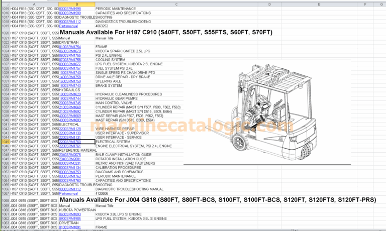Screen dimensions: 386x231
Task: Open the 8000SRM1599 link in row 1016
Action: 70,13
